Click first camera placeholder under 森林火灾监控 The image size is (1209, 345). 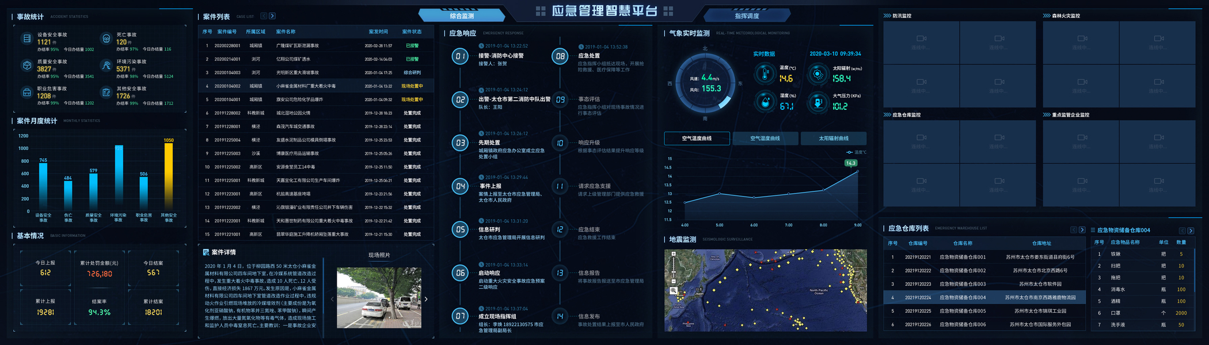[x=1081, y=43]
